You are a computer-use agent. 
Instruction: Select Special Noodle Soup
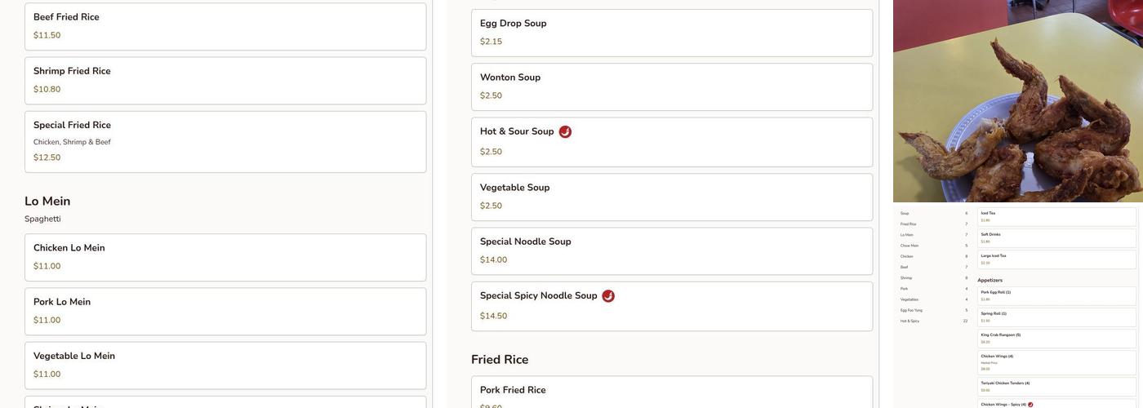point(671,251)
